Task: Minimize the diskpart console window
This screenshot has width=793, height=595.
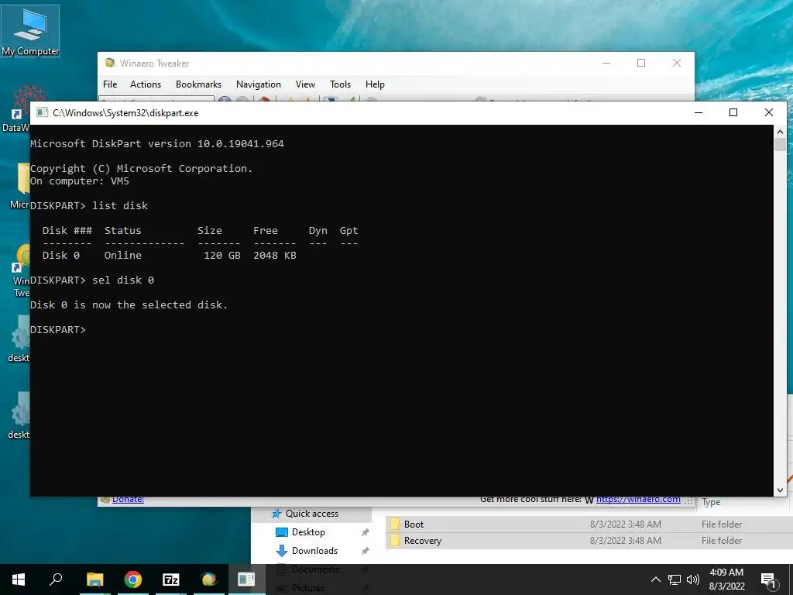Action: [699, 112]
